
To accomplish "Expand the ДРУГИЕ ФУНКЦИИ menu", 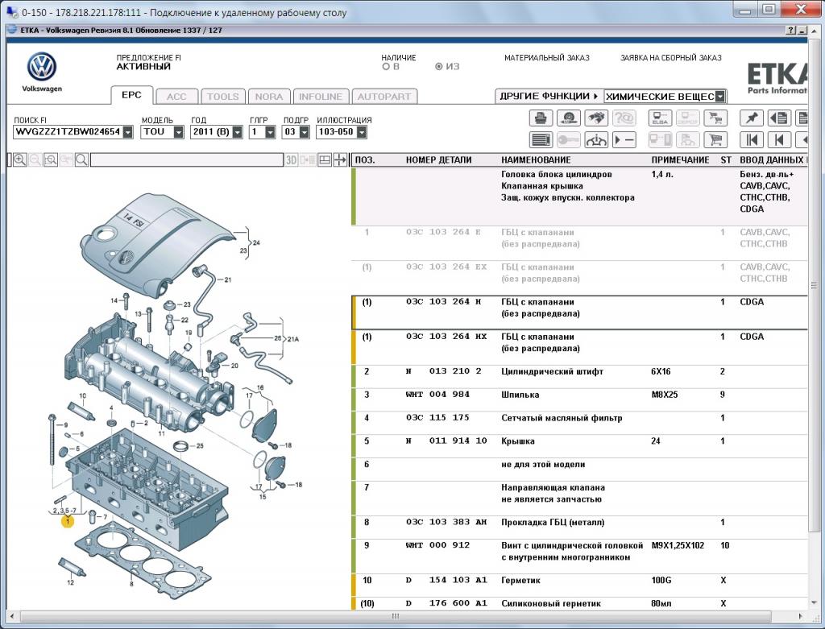I will pyautogui.click(x=549, y=97).
